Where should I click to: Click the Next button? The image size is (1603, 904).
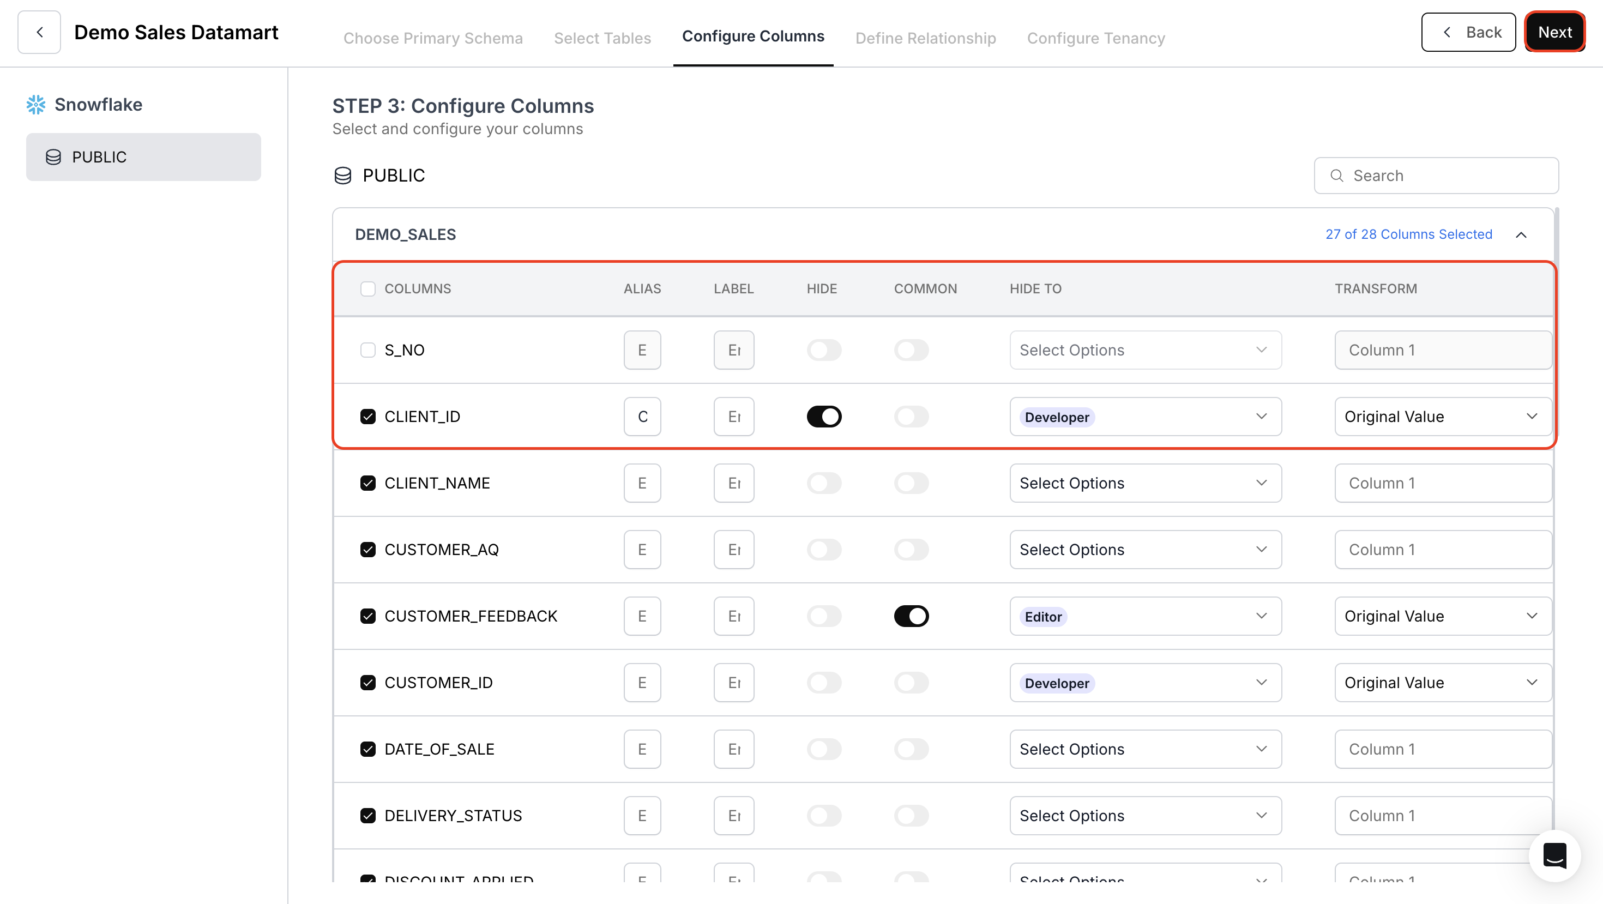click(x=1555, y=31)
